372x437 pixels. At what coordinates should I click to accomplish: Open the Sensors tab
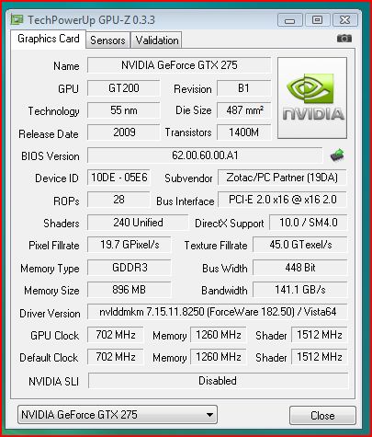107,40
